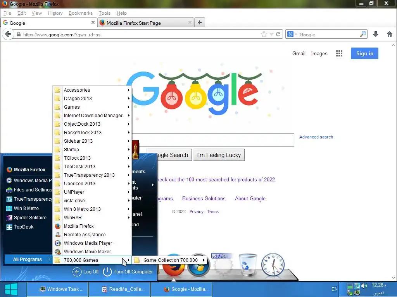This screenshot has width=397, height=297.
Task: Close the Google tab
Action: [x=93, y=22]
